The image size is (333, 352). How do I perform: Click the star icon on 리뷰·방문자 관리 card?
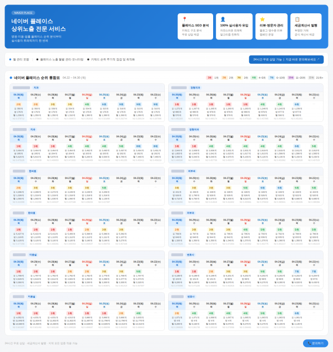point(262,19)
